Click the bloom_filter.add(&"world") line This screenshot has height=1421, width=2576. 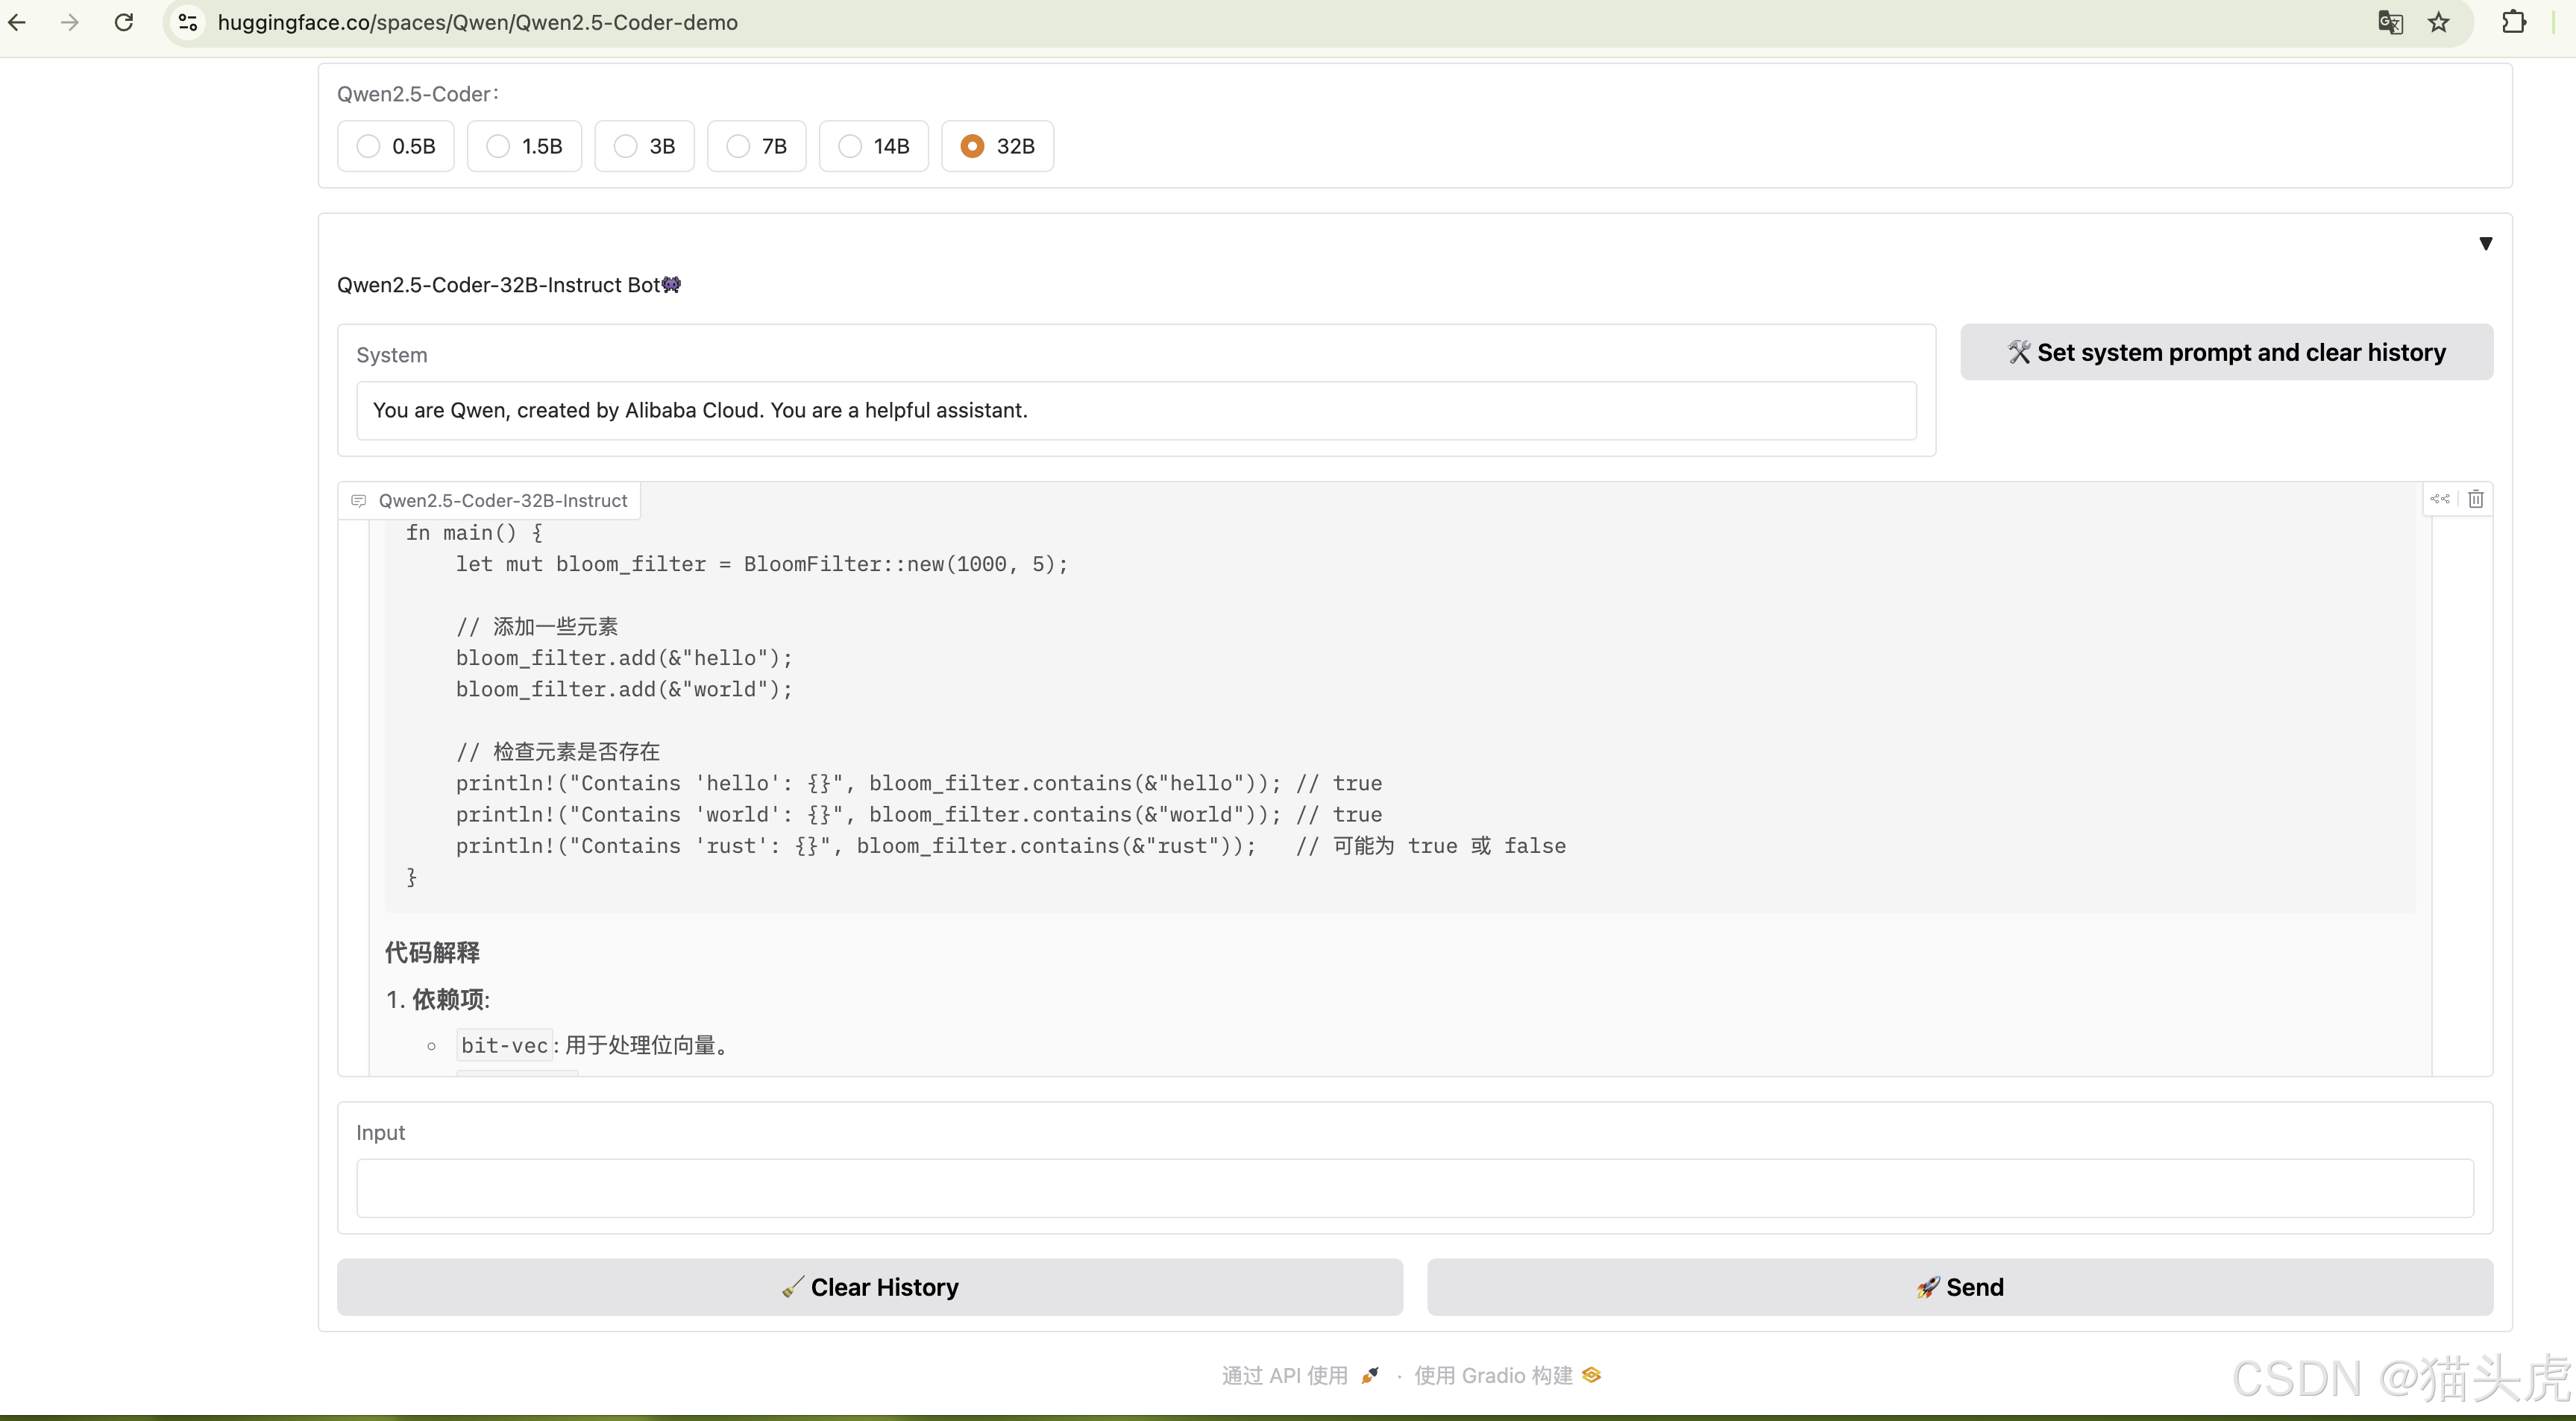coord(624,689)
